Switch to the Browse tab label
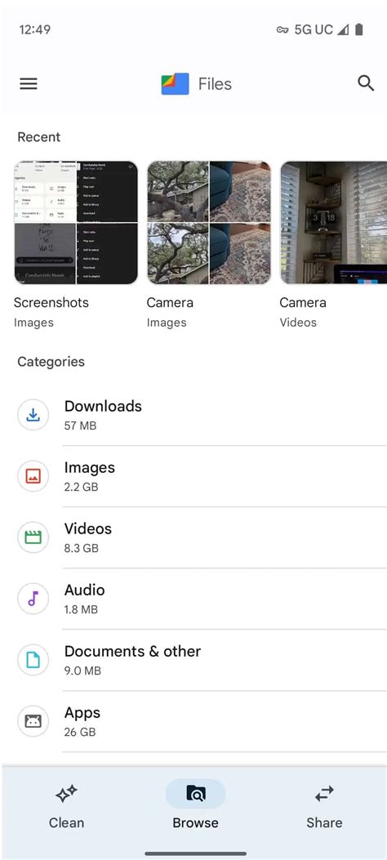Viewport: 387px width, 860px height. point(195,822)
